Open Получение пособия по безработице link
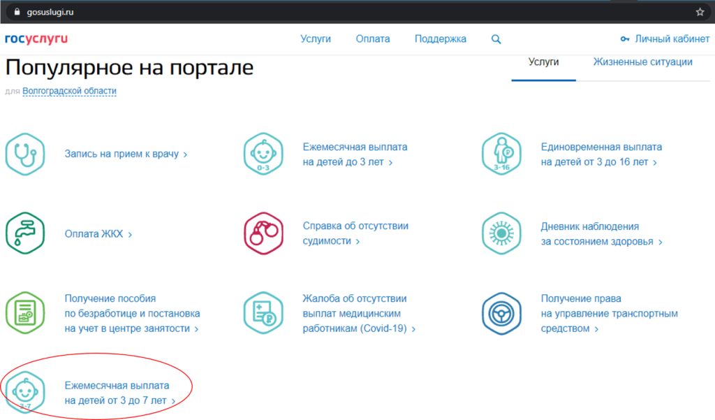Viewport: 715px width, 420px height. coord(132,313)
